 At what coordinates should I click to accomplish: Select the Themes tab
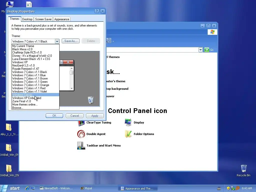[x=15, y=19]
